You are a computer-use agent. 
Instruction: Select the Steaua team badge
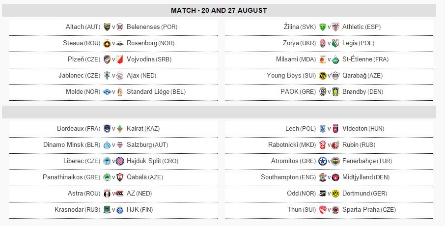(x=107, y=43)
